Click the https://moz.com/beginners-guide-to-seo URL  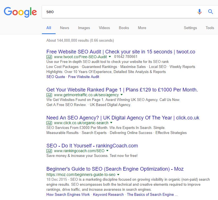click(x=81, y=175)
